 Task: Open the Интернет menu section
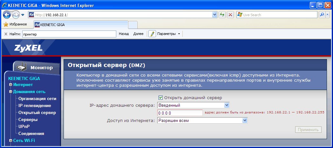pos(23,85)
